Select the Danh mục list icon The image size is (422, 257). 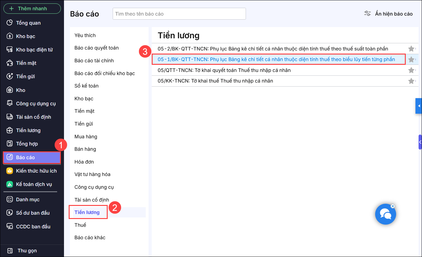point(10,199)
